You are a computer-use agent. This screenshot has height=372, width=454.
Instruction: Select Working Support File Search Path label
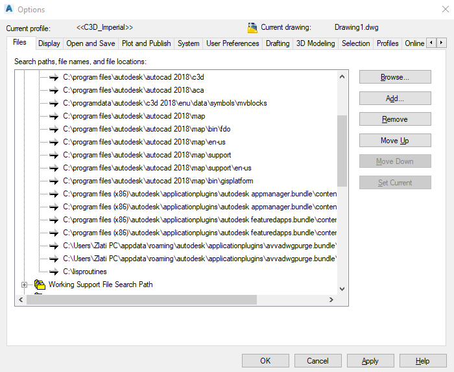coord(101,285)
